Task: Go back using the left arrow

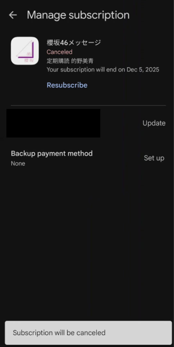Action: click(x=13, y=15)
